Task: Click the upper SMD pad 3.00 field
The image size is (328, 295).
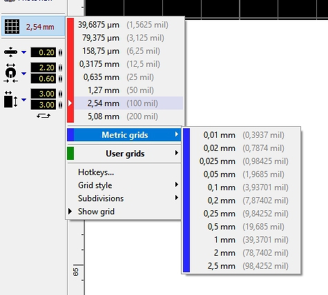Action: 44,94
